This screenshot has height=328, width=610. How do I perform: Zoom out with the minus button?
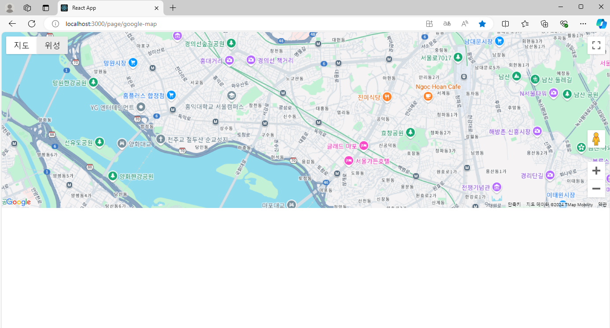click(596, 189)
